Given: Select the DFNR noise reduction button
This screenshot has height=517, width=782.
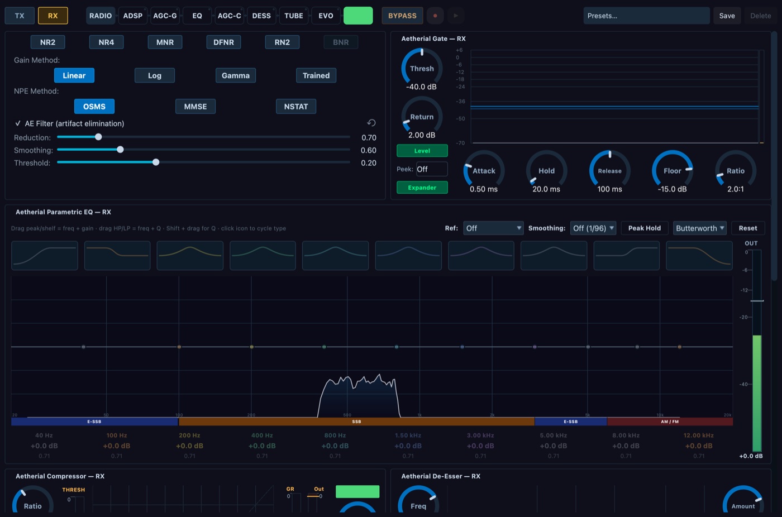Looking at the screenshot, I should (223, 42).
